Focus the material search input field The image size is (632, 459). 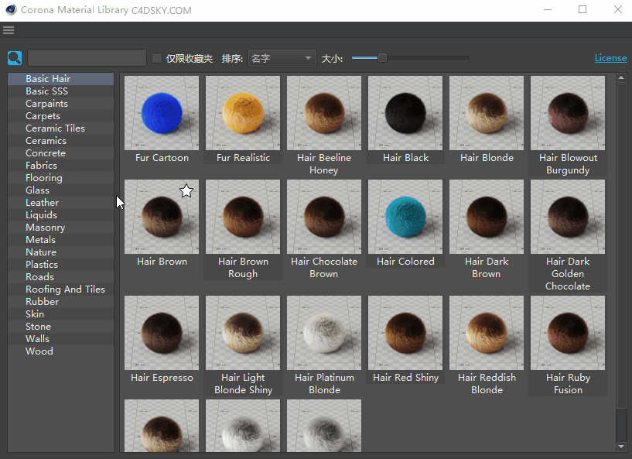87,58
